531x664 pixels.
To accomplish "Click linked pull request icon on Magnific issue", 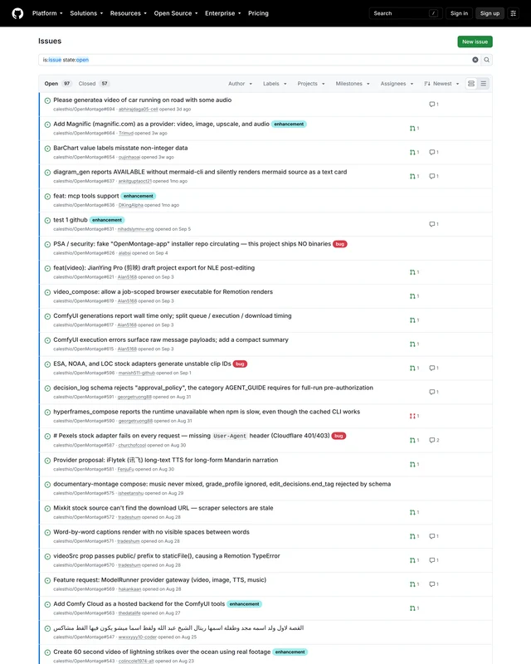I will coord(412,128).
